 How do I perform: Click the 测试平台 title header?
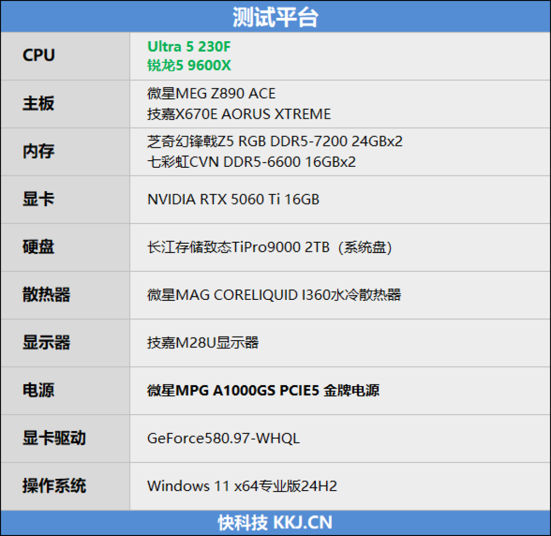click(275, 17)
